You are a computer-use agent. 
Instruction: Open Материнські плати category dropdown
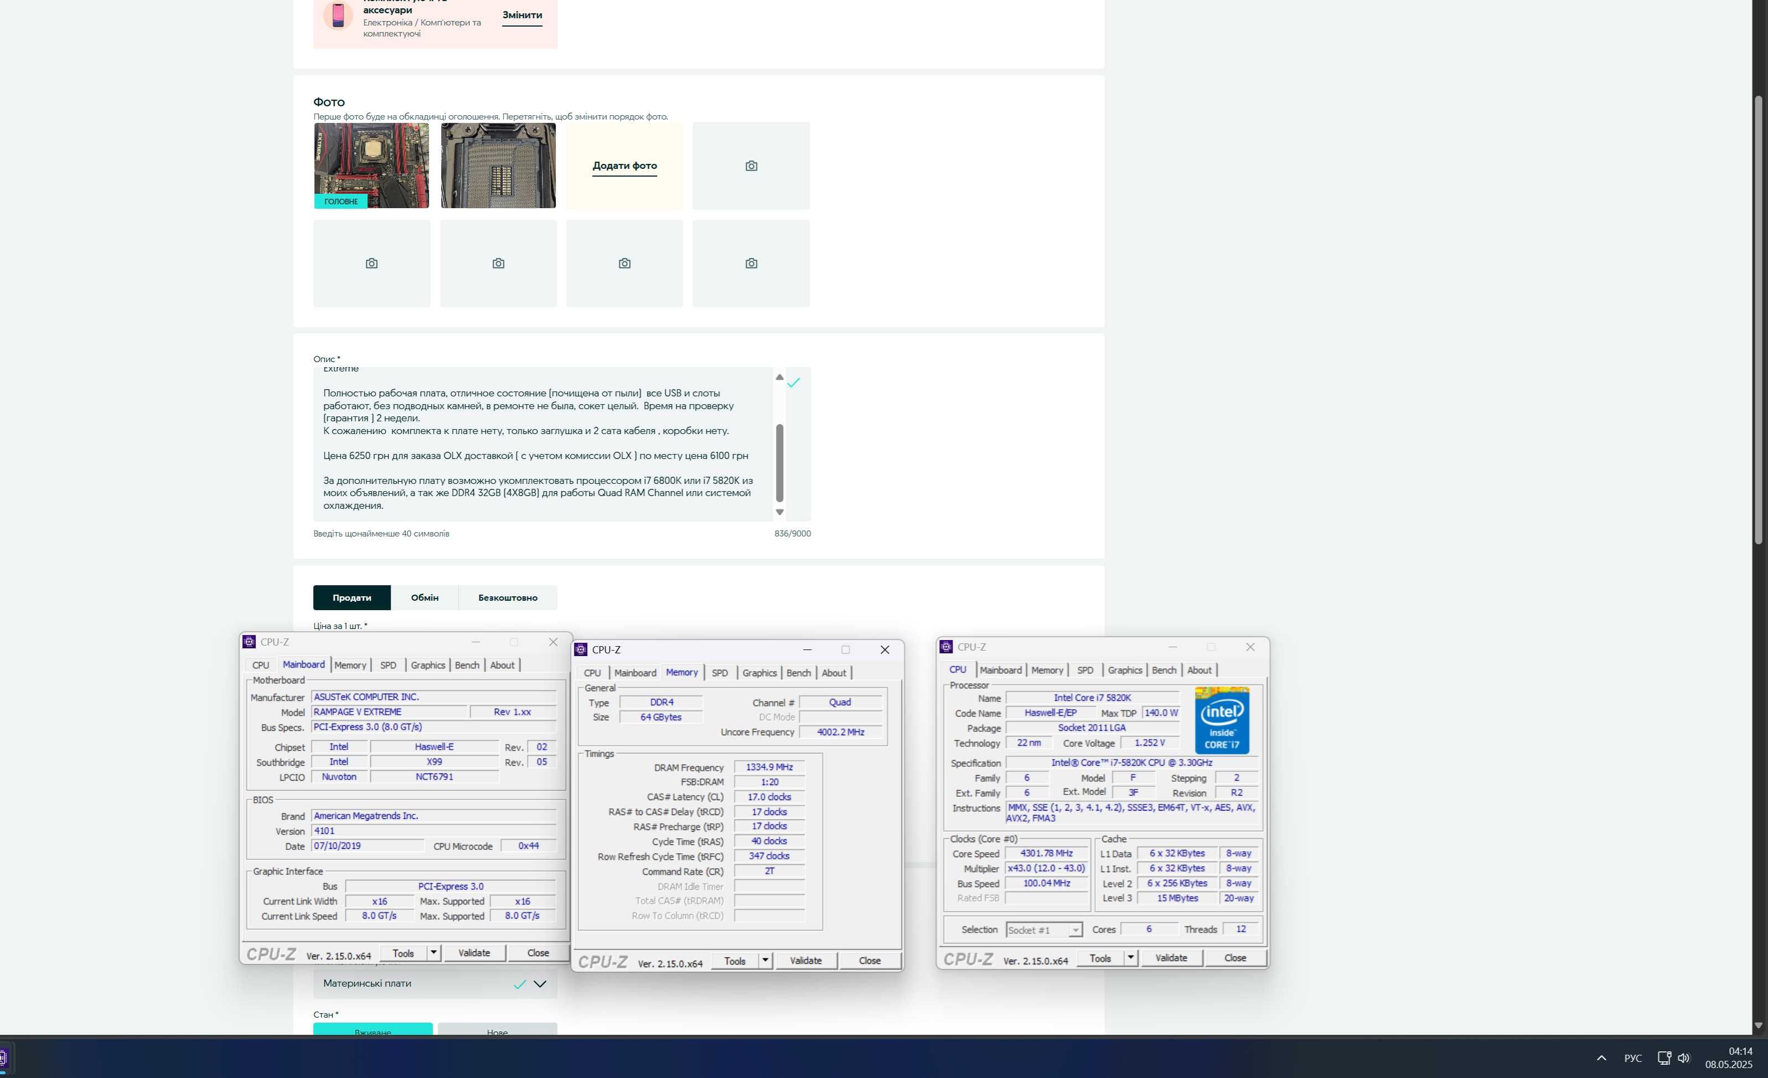[x=435, y=983]
